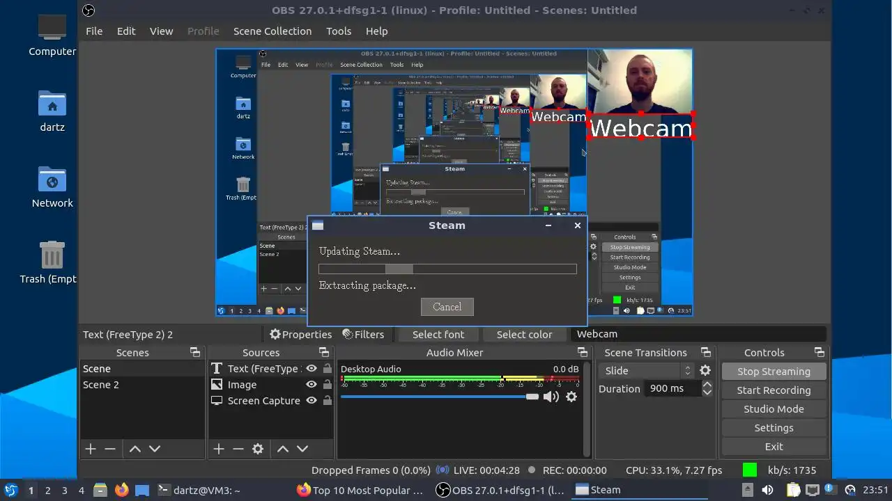The image size is (892, 501).
Task: Add a new source with the plus icon
Action: click(219, 449)
